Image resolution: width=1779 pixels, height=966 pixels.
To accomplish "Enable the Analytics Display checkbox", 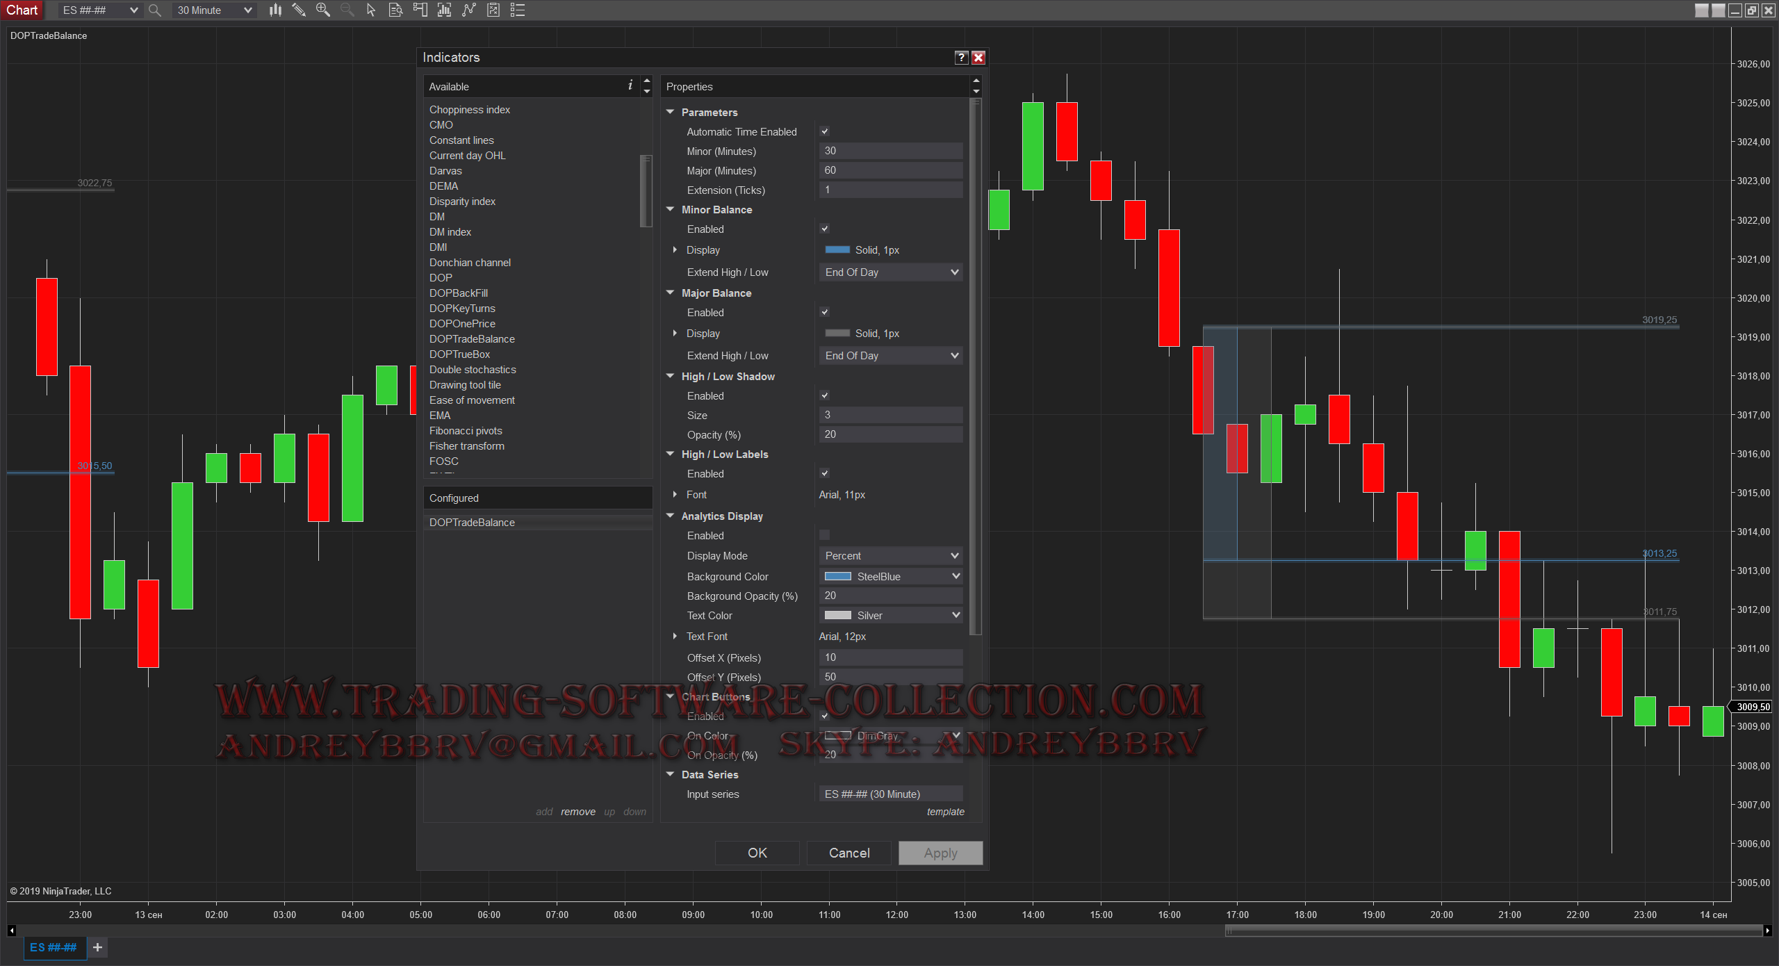I will click(825, 535).
